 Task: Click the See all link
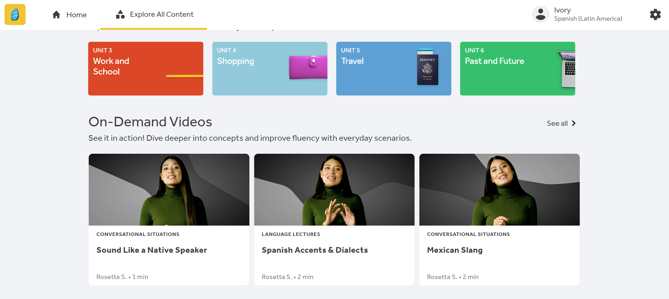coord(557,123)
